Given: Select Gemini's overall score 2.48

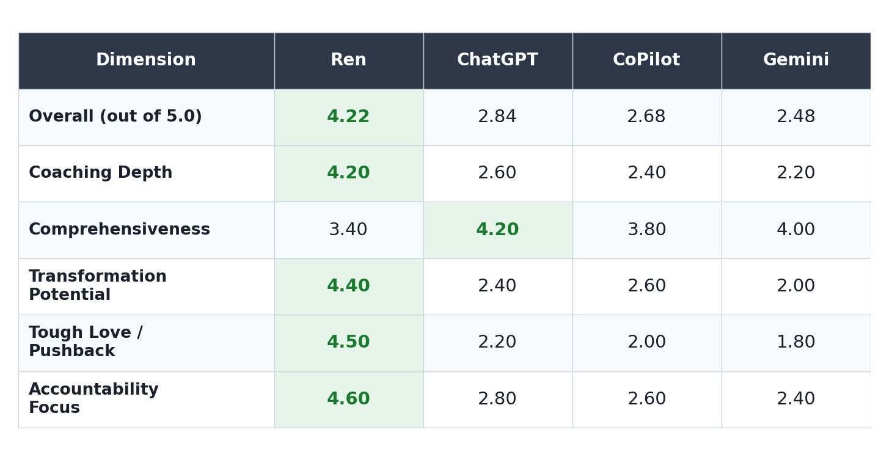Looking at the screenshot, I should (x=796, y=117).
